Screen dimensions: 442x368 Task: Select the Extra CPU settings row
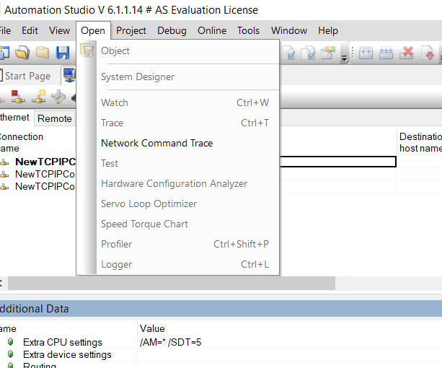tap(221, 342)
